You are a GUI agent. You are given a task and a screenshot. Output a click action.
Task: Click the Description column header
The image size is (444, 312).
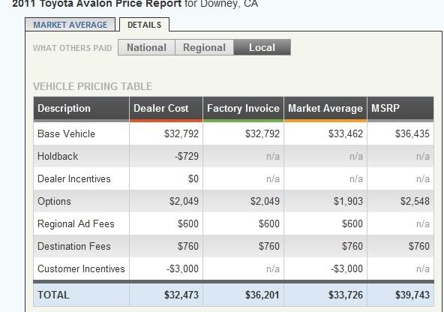click(82, 109)
